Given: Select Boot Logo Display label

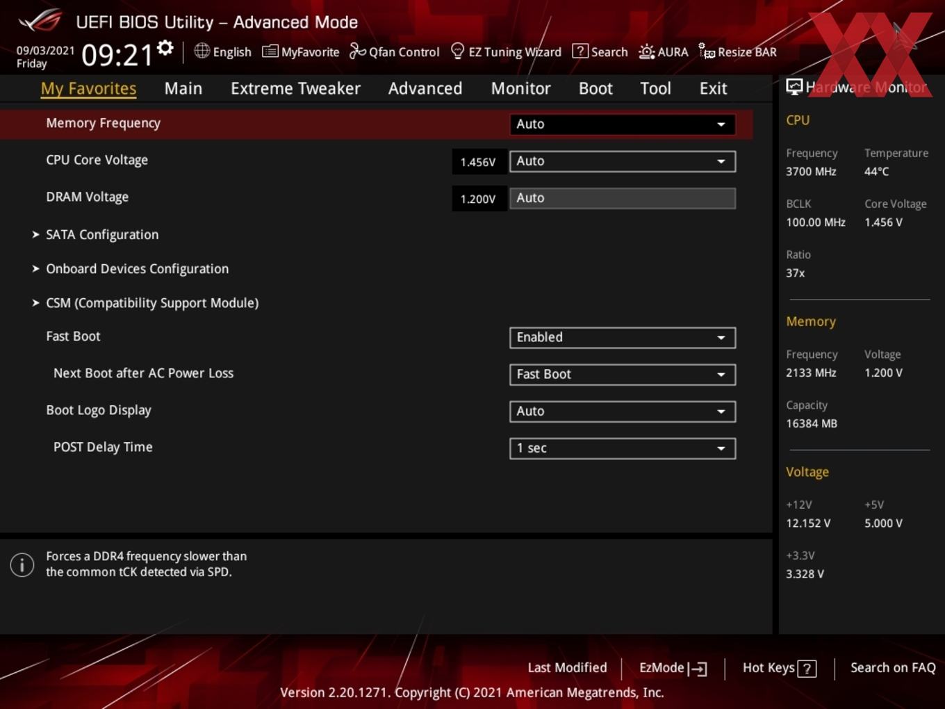Looking at the screenshot, I should coord(98,410).
